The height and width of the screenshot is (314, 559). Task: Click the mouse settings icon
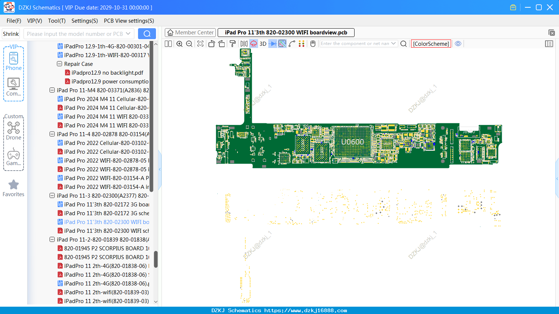313,44
